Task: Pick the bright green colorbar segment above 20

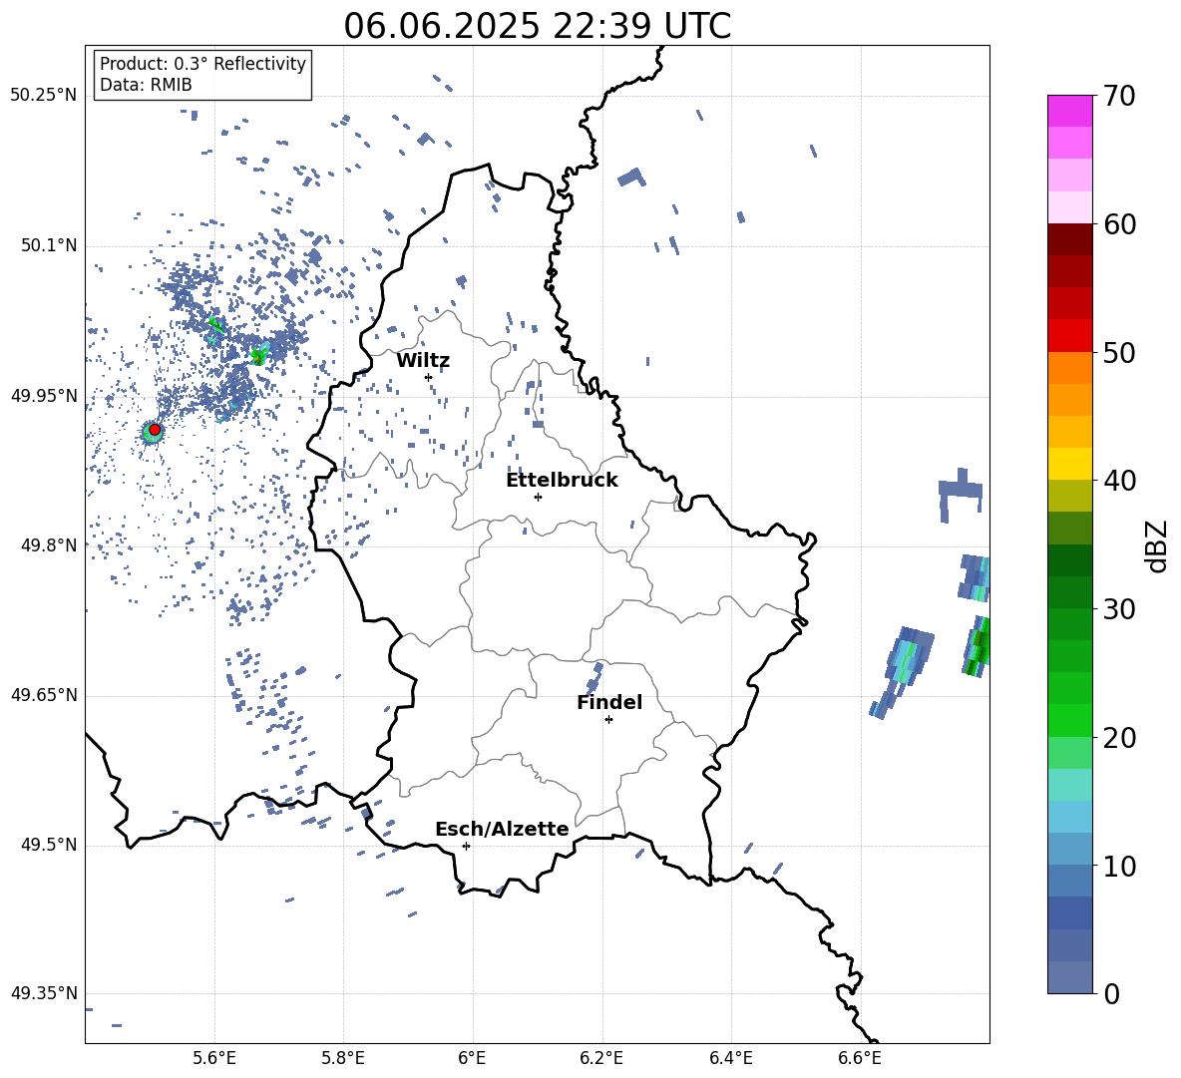Action: pos(1069,720)
